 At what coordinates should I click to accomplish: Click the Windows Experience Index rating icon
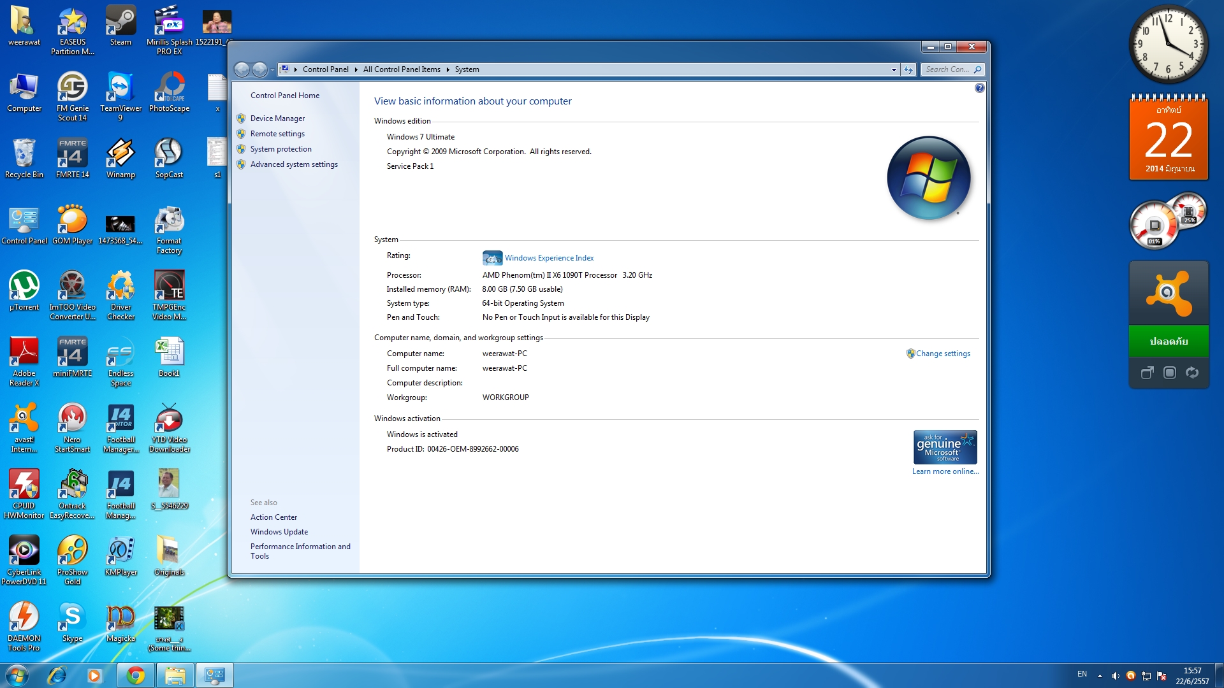point(492,258)
